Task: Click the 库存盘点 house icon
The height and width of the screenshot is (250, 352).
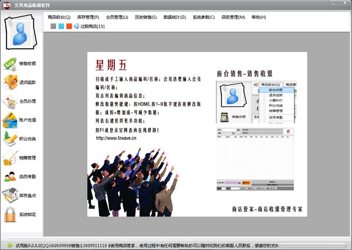Action: [10, 195]
